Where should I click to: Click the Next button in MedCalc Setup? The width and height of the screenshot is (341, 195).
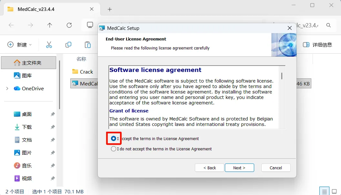click(x=239, y=168)
